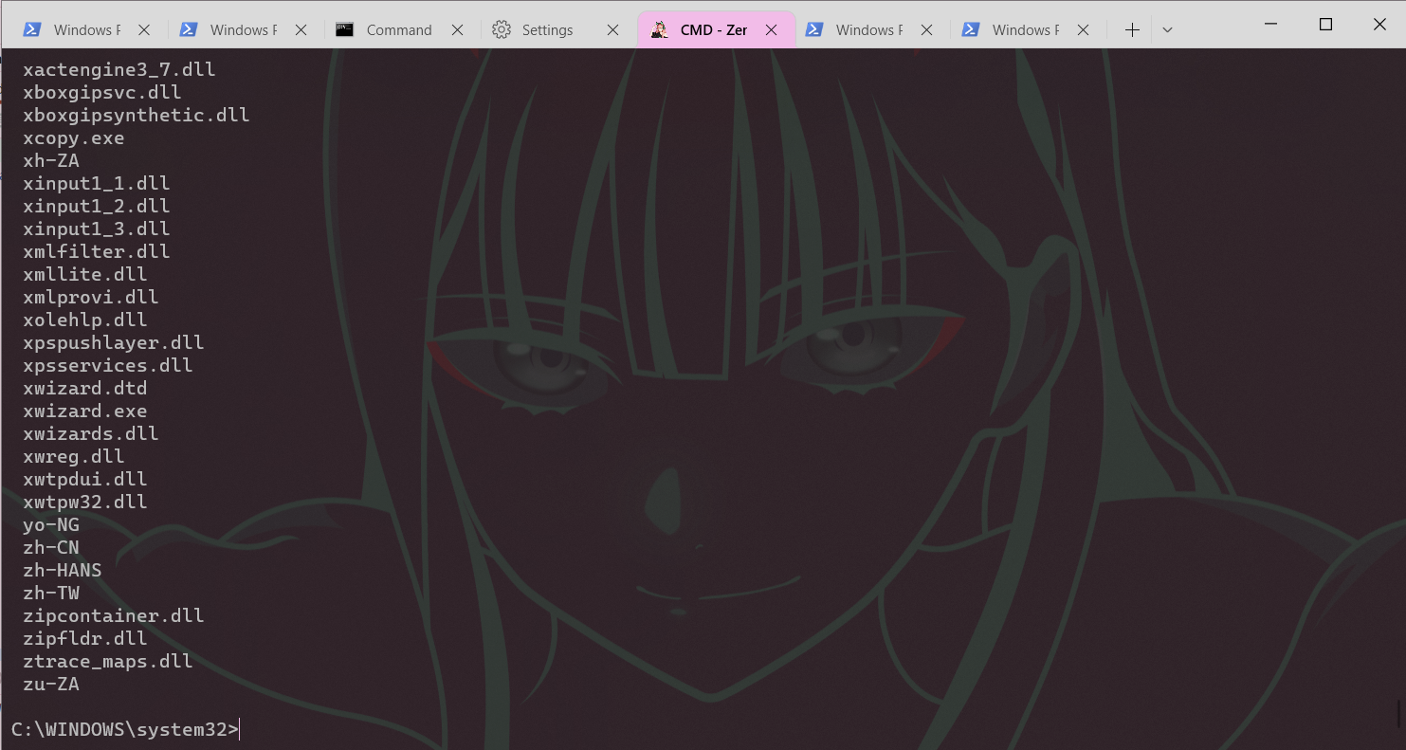
Task: Select the xcopy.exe line in terminal output
Action: click(x=73, y=137)
